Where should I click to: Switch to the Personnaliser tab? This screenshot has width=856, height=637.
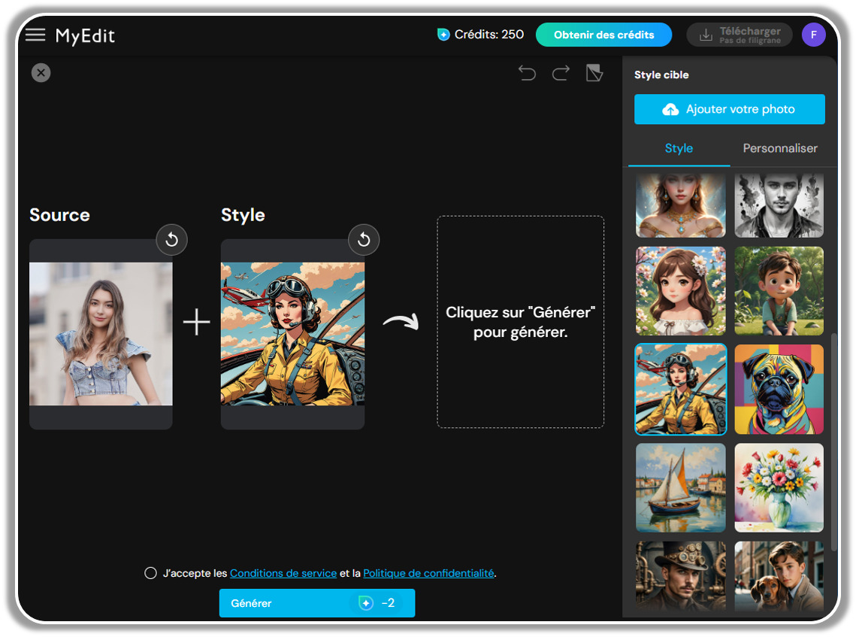780,148
